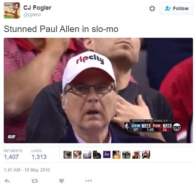
Task: Click the reply arrow icon
Action: pos(7,181)
